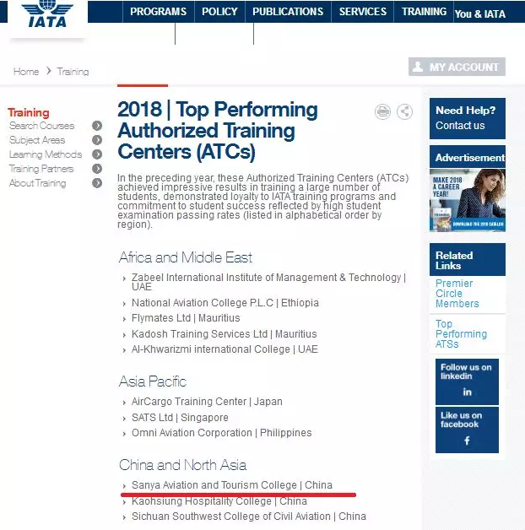525x530 pixels.
Task: Click the user icon in My Account
Action: tap(417, 68)
